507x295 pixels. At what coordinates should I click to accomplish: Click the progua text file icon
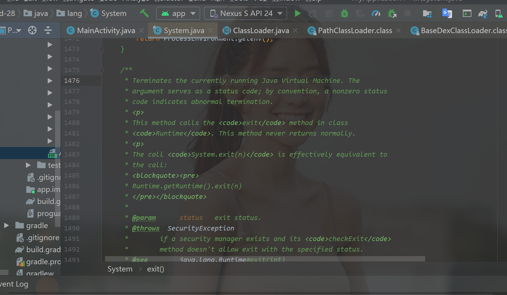(30, 213)
